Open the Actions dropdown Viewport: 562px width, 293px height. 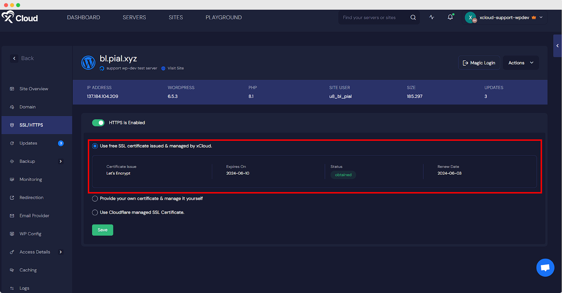(x=521, y=63)
